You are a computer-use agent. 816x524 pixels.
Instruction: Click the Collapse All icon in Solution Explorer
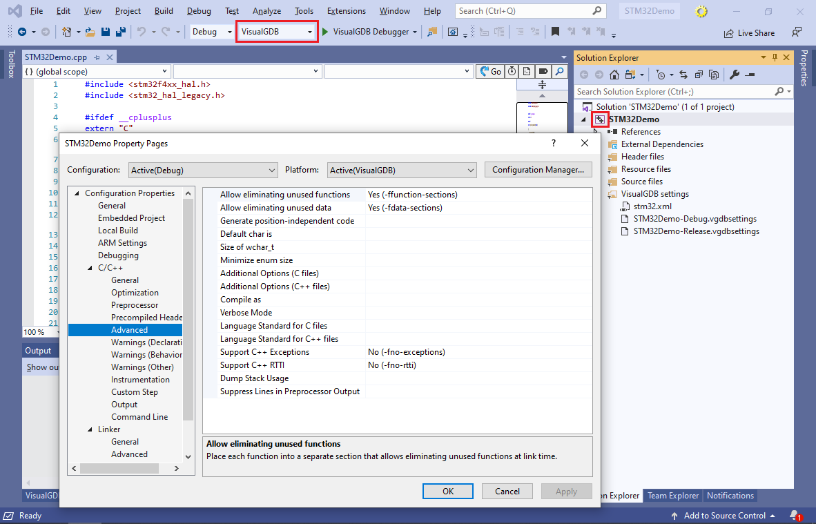click(x=699, y=75)
